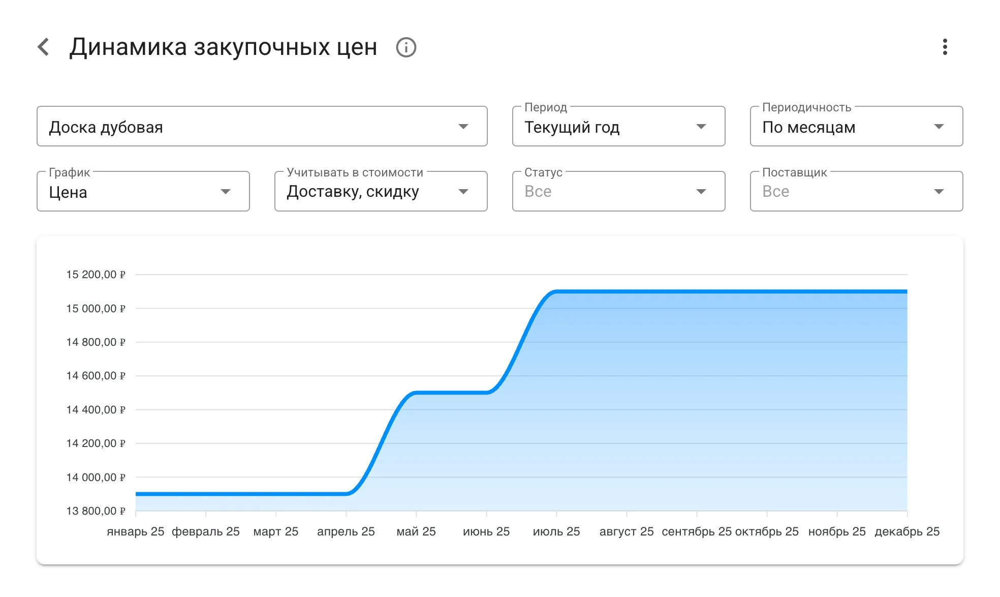Click the title Динамика закупочных цен
Viewport: 1000px width, 597px height.
tap(224, 47)
